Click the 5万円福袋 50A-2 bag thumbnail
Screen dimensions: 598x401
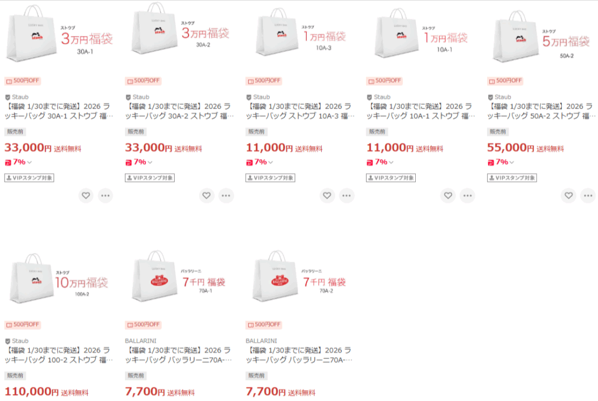pyautogui.click(x=541, y=37)
